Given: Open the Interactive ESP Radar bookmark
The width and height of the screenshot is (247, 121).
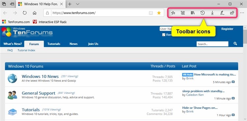Looking at the screenshot, I should 50,22.
